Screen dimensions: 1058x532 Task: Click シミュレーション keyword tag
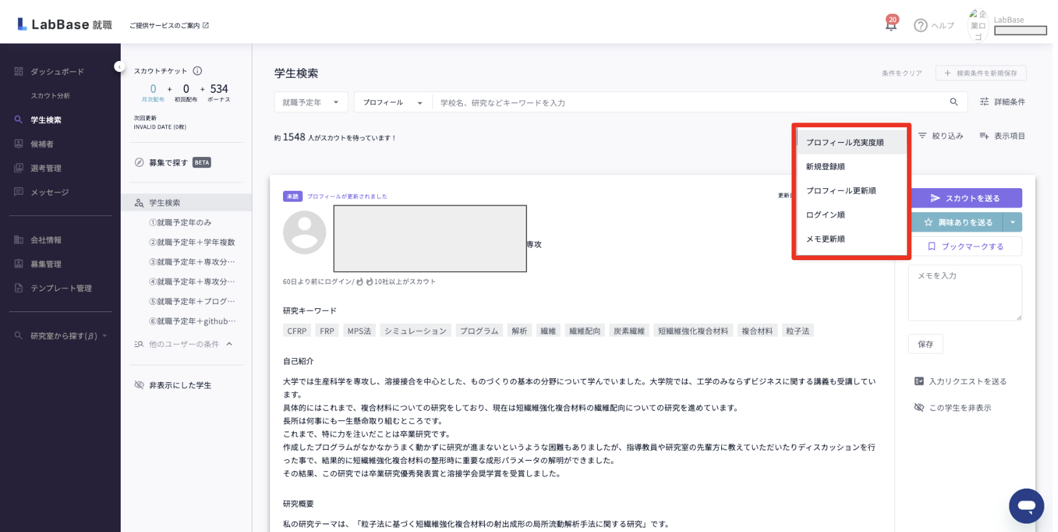click(415, 331)
